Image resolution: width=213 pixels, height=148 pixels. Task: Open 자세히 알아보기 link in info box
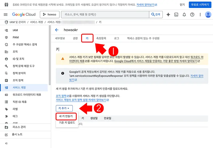click(x=136, y=78)
